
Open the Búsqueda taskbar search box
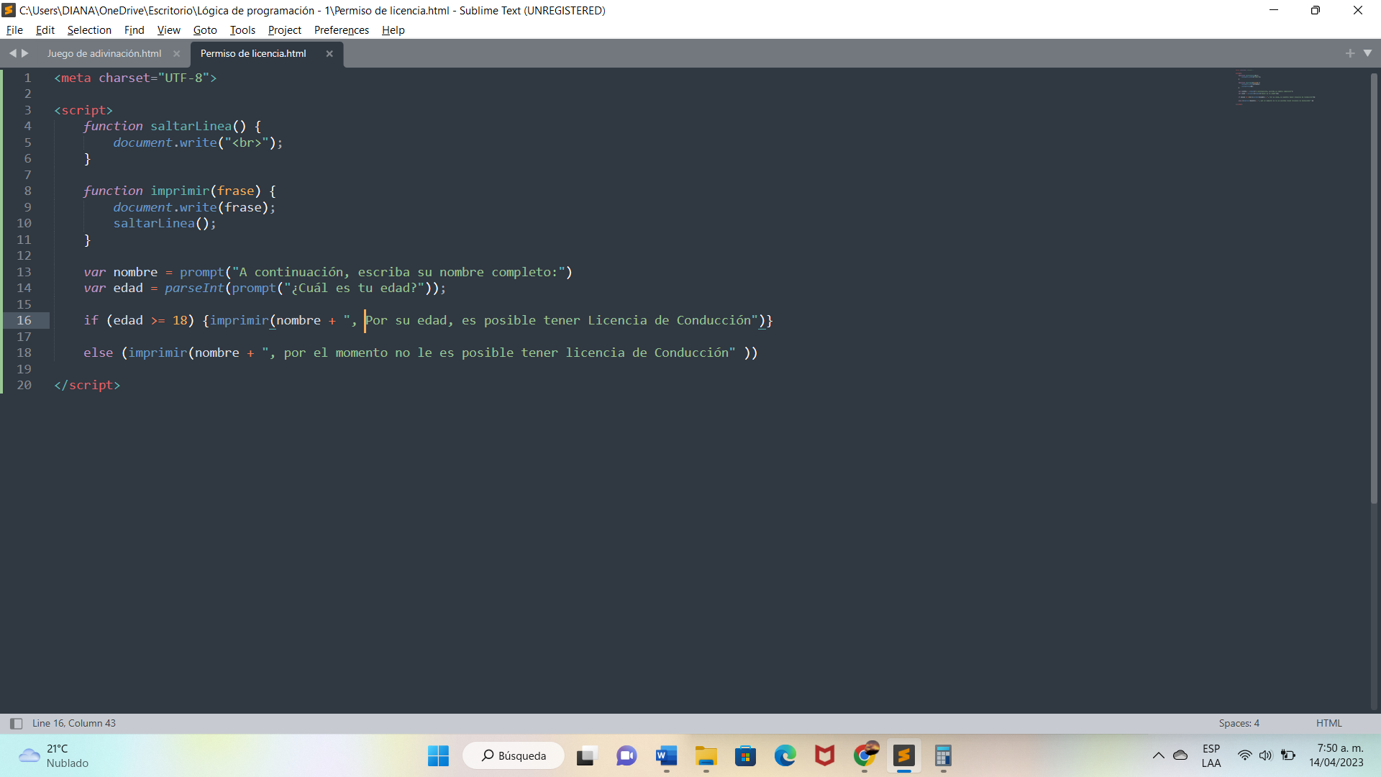tap(514, 756)
